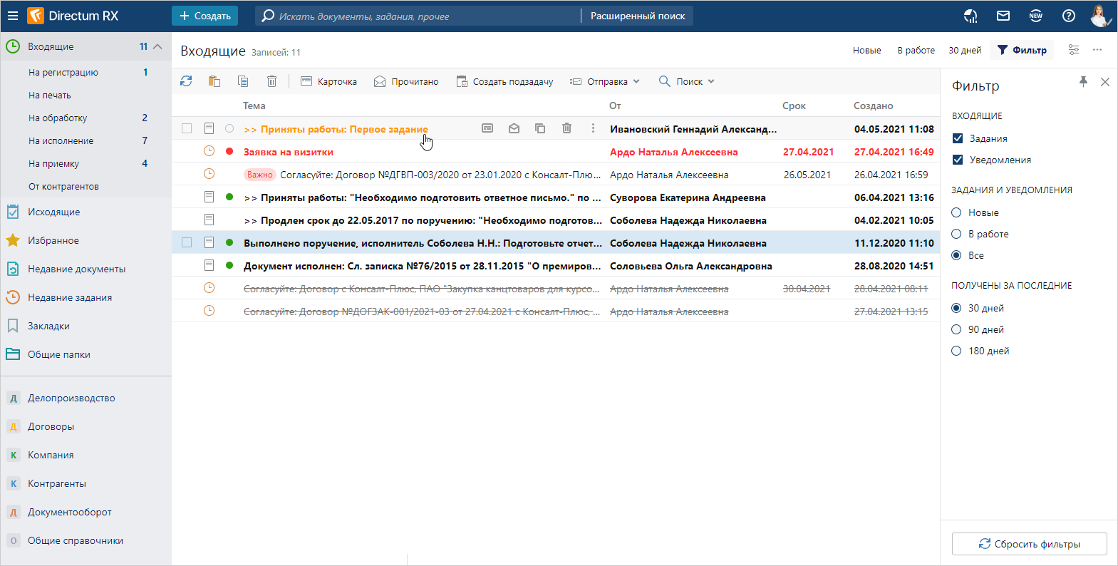Click the search documents input field

click(420, 16)
